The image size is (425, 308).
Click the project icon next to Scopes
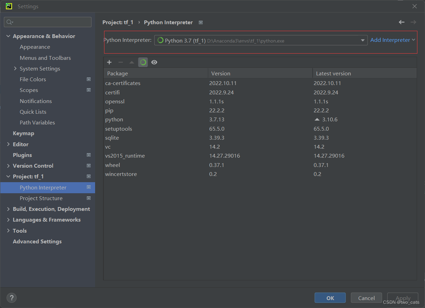coord(89,90)
